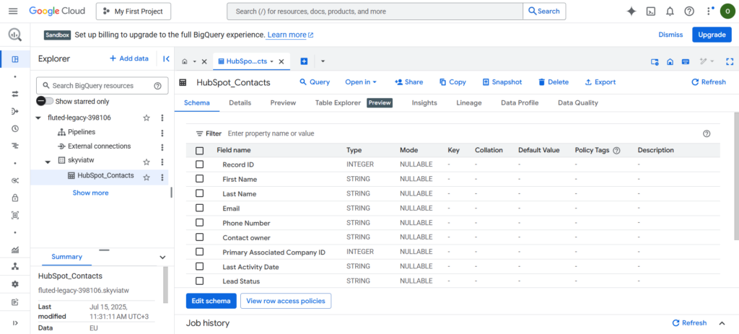Check the First Name field checkbox
The width and height of the screenshot is (739, 334).
(199, 179)
